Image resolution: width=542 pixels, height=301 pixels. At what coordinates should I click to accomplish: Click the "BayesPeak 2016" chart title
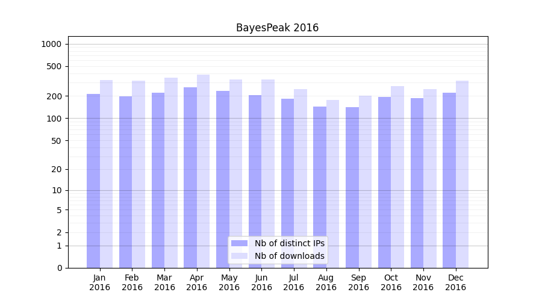pos(277,28)
